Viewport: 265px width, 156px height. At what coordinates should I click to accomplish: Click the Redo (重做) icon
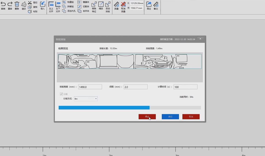[x=10, y=4]
